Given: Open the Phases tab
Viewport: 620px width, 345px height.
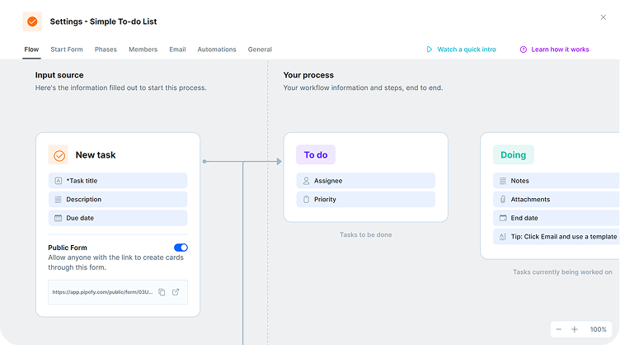Looking at the screenshot, I should [106, 50].
